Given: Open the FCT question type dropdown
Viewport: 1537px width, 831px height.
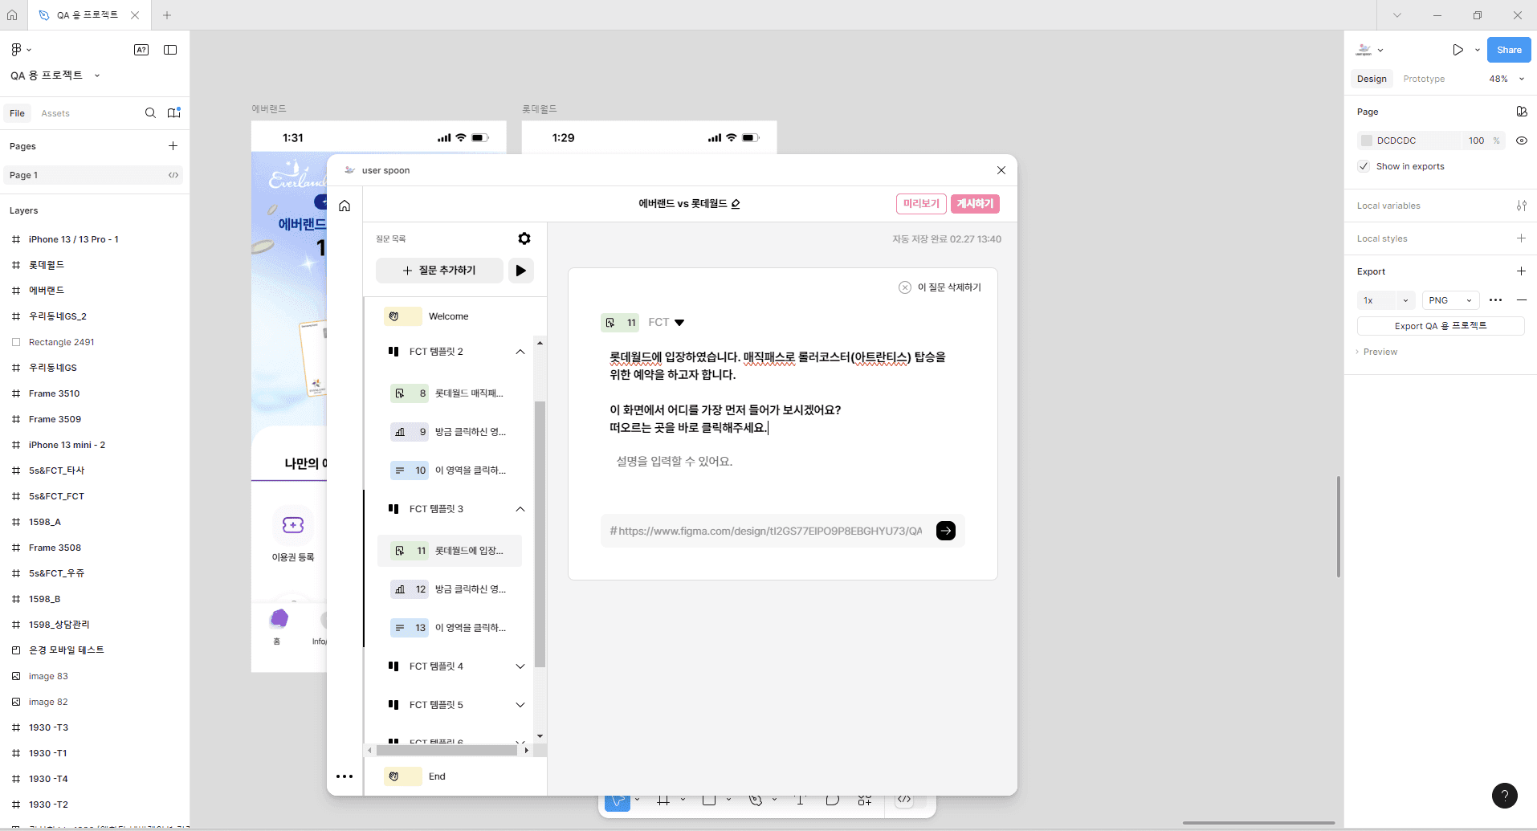Looking at the screenshot, I should pos(679,323).
